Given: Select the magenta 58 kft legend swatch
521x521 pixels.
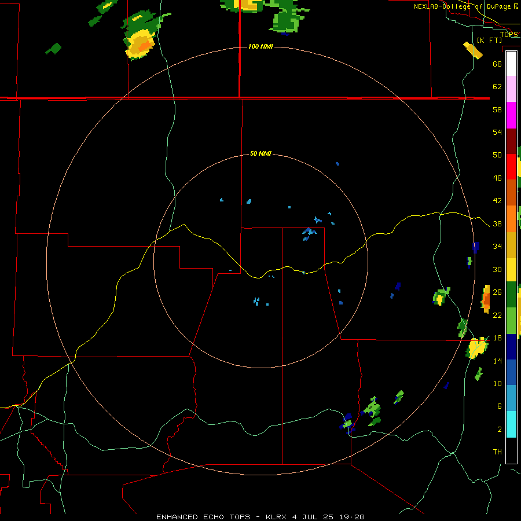Looking at the screenshot, I should coord(511,115).
